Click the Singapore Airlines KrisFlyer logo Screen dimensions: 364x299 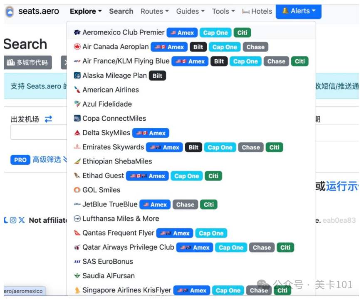77,290
